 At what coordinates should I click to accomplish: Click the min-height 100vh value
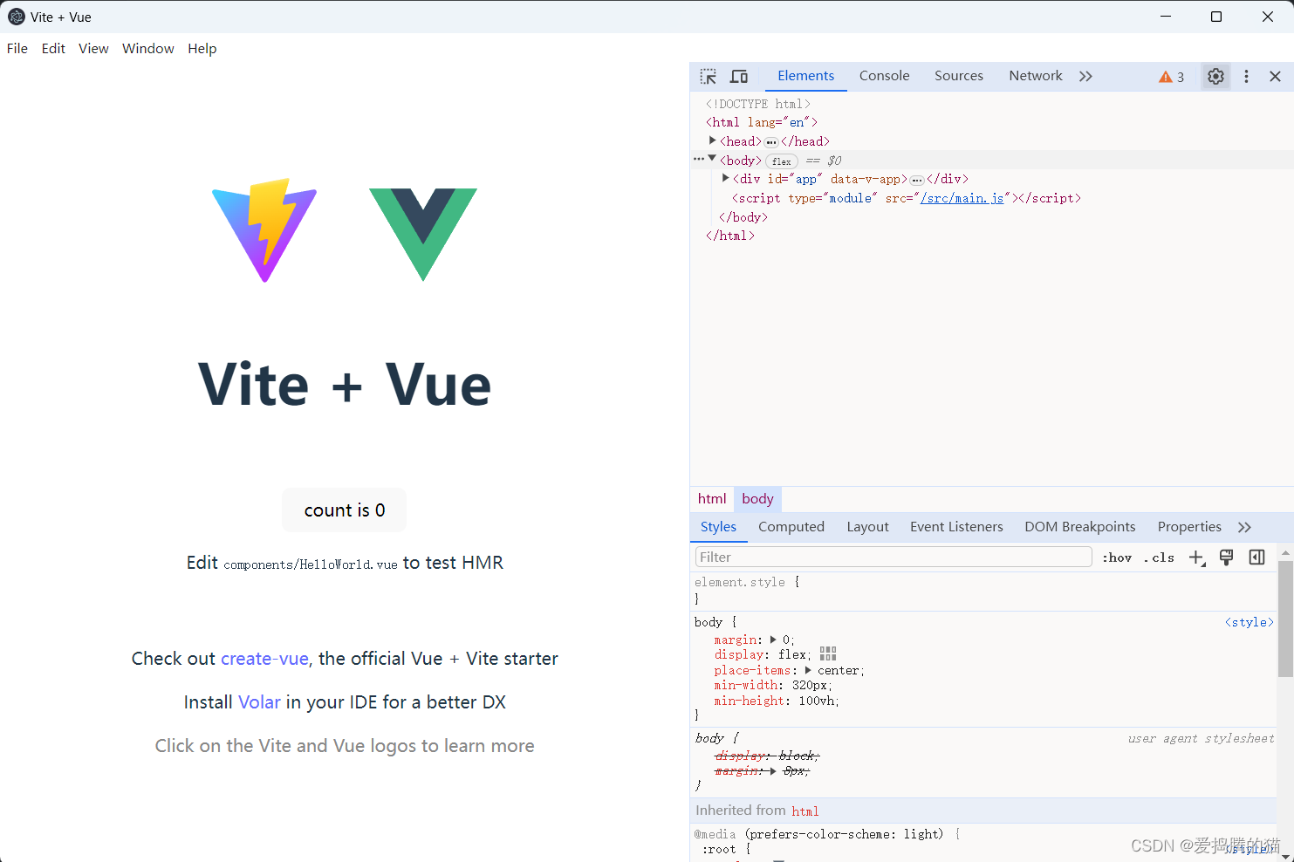pos(818,701)
